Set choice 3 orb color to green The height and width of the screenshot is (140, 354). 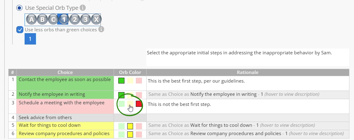tap(121, 104)
